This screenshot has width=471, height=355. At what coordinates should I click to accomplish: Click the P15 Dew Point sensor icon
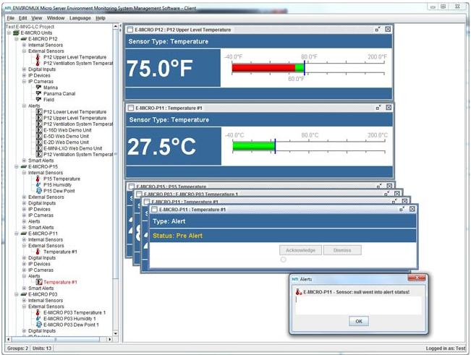click(x=38, y=191)
